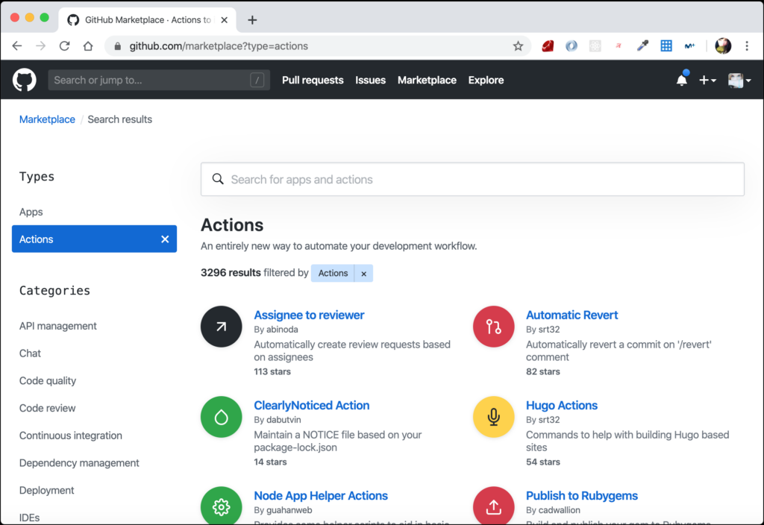Filter by Deployment category
The width and height of the screenshot is (764, 525).
pos(47,490)
